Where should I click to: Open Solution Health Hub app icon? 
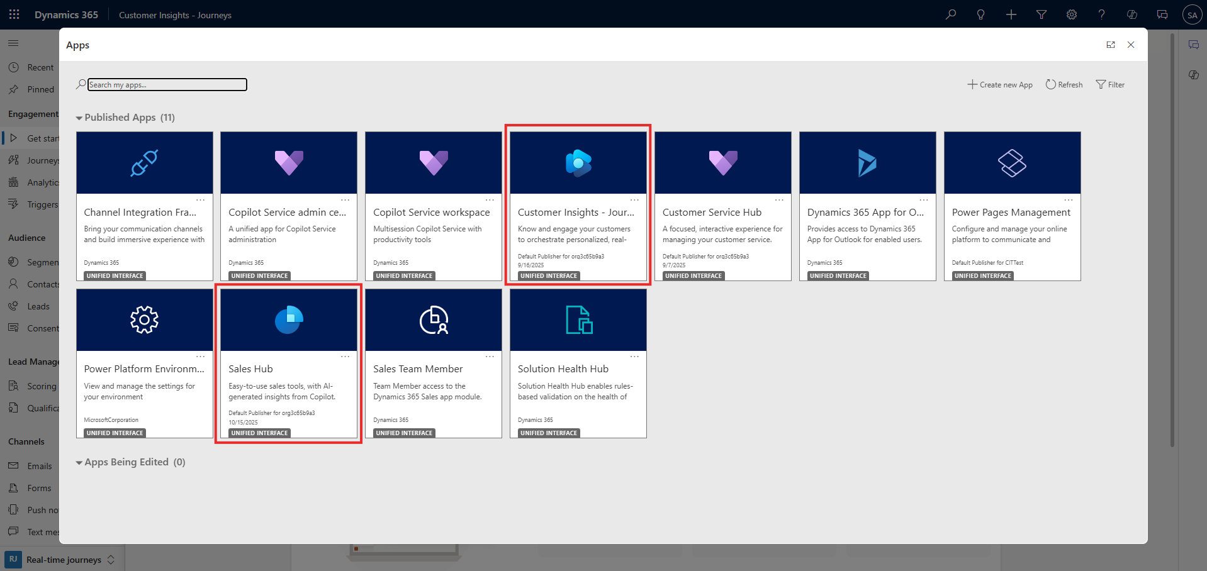[x=578, y=320]
